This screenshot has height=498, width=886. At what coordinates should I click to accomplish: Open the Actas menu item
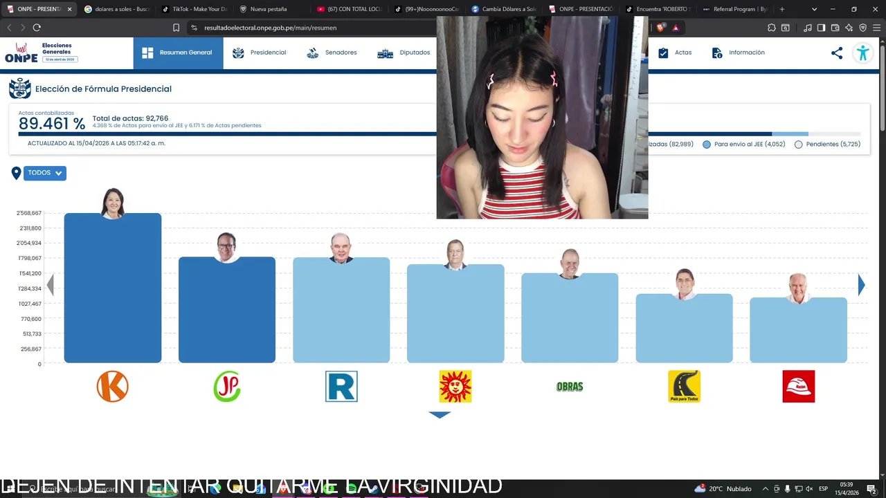[674, 53]
